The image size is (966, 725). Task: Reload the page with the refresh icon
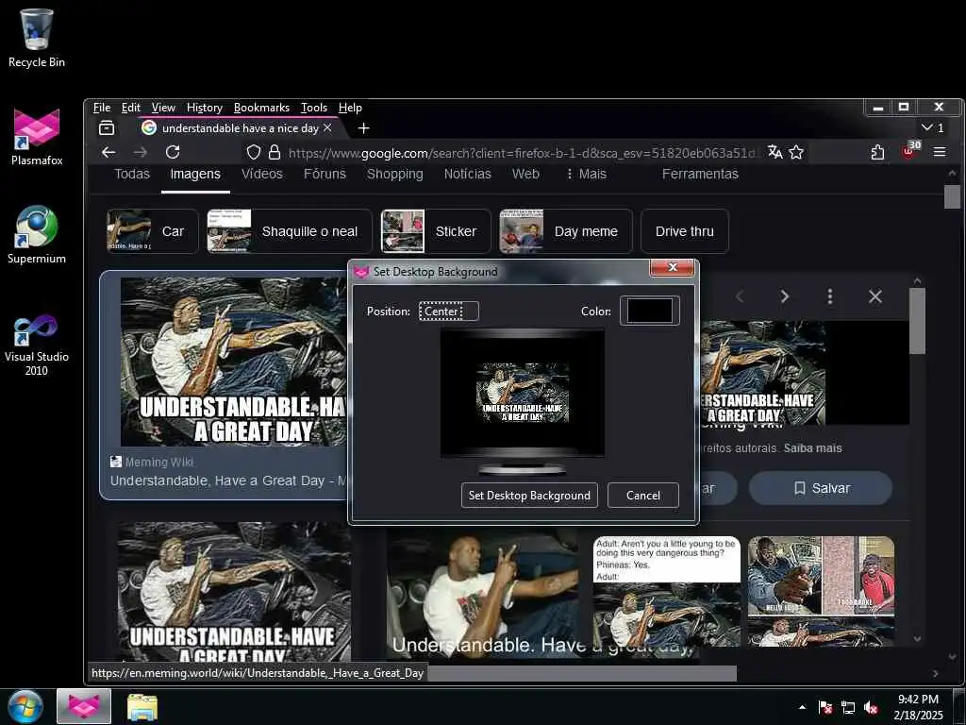[174, 152]
